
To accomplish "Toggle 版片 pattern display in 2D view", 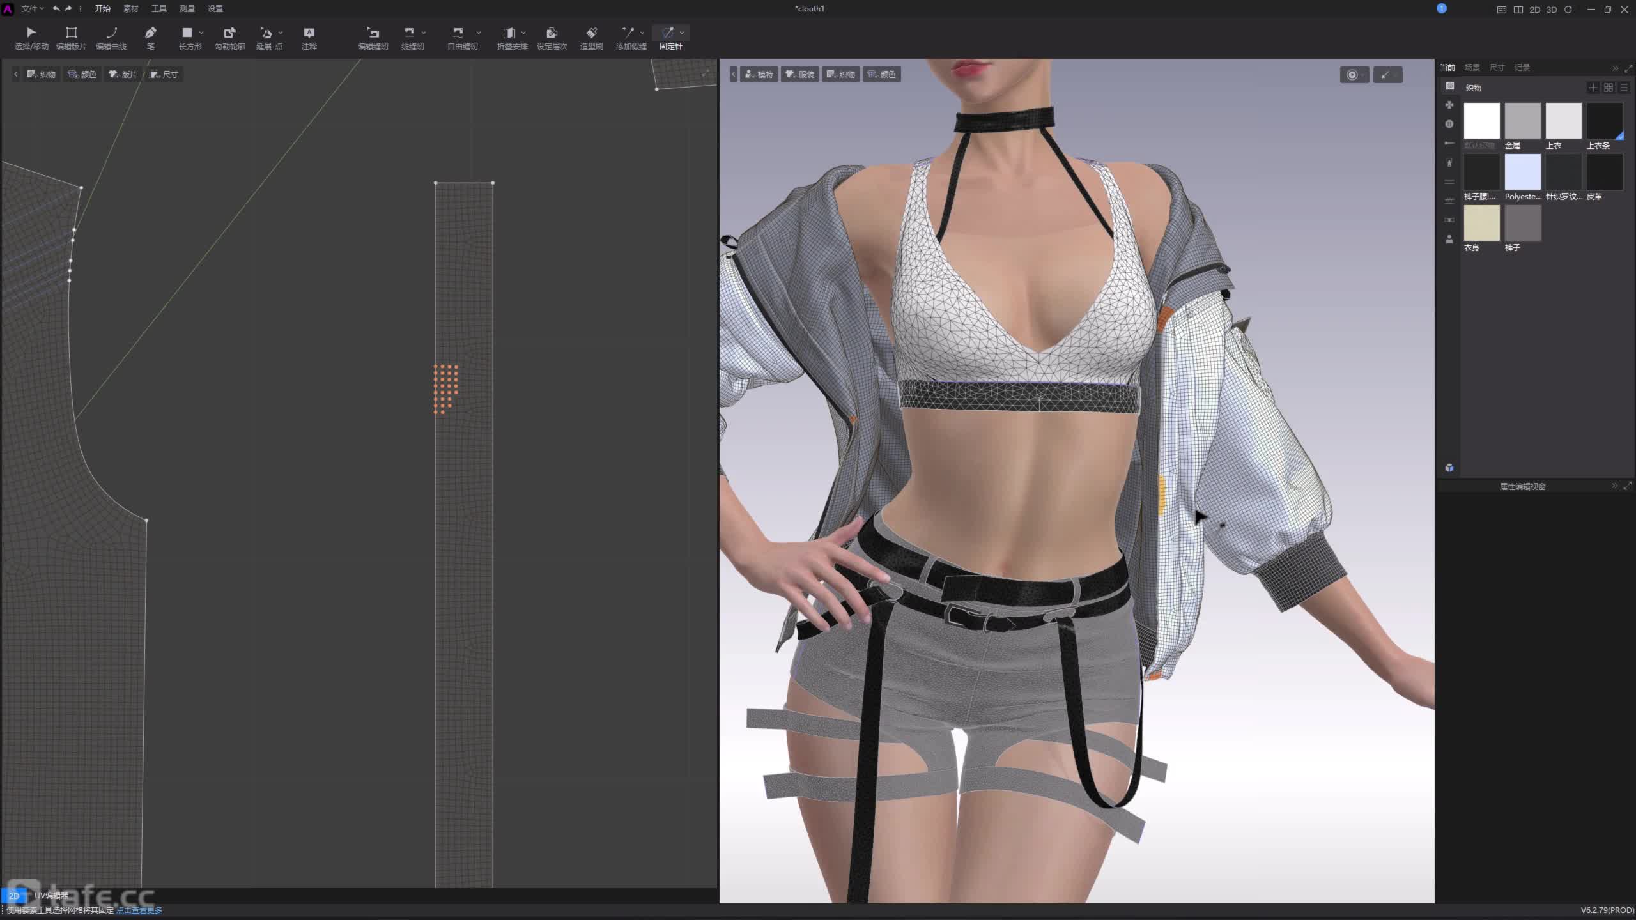I will point(123,74).
